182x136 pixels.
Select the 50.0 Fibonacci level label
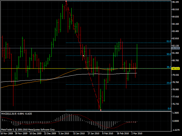(x=169, y=54)
